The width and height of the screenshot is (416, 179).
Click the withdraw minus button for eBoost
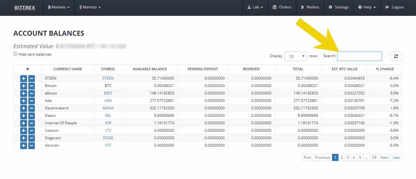(31, 93)
